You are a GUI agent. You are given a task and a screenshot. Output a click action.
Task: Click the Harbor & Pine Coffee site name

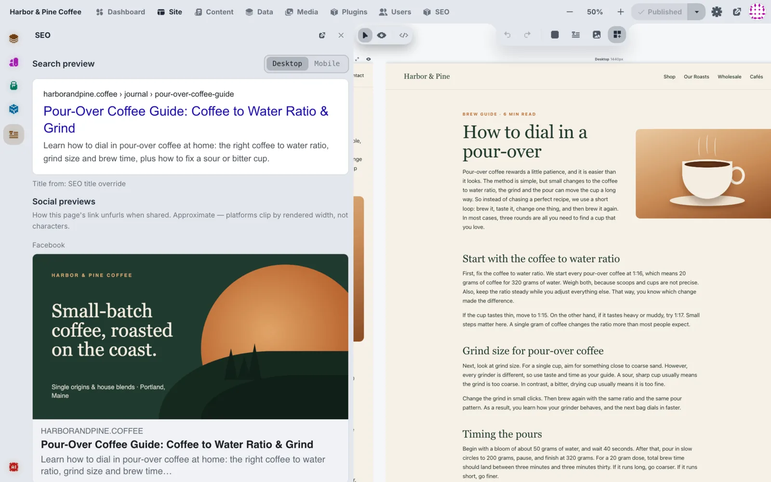45,12
